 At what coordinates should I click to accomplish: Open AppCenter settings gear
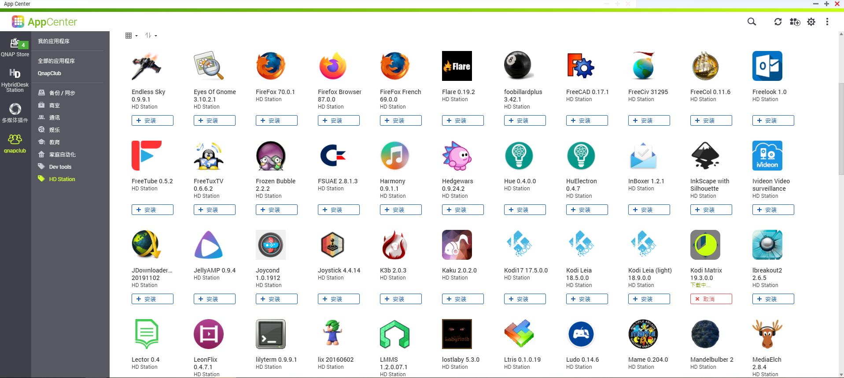click(811, 22)
